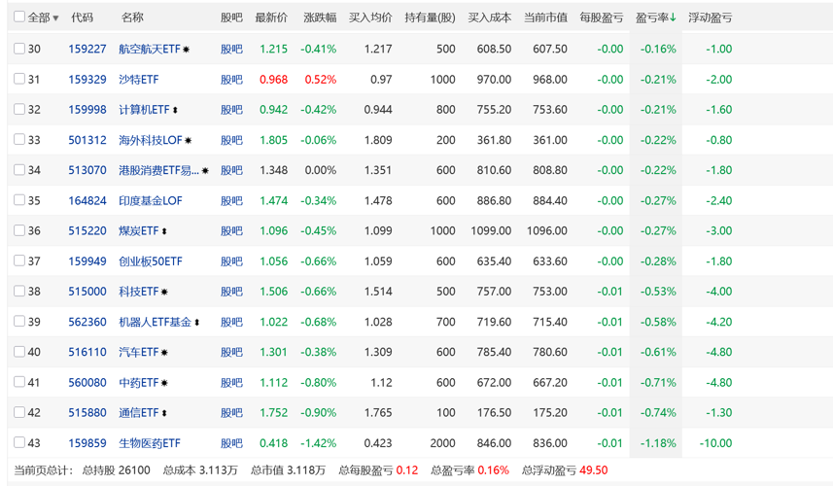
Task: Click 总持股 26100 in summary
Action: click(x=134, y=470)
